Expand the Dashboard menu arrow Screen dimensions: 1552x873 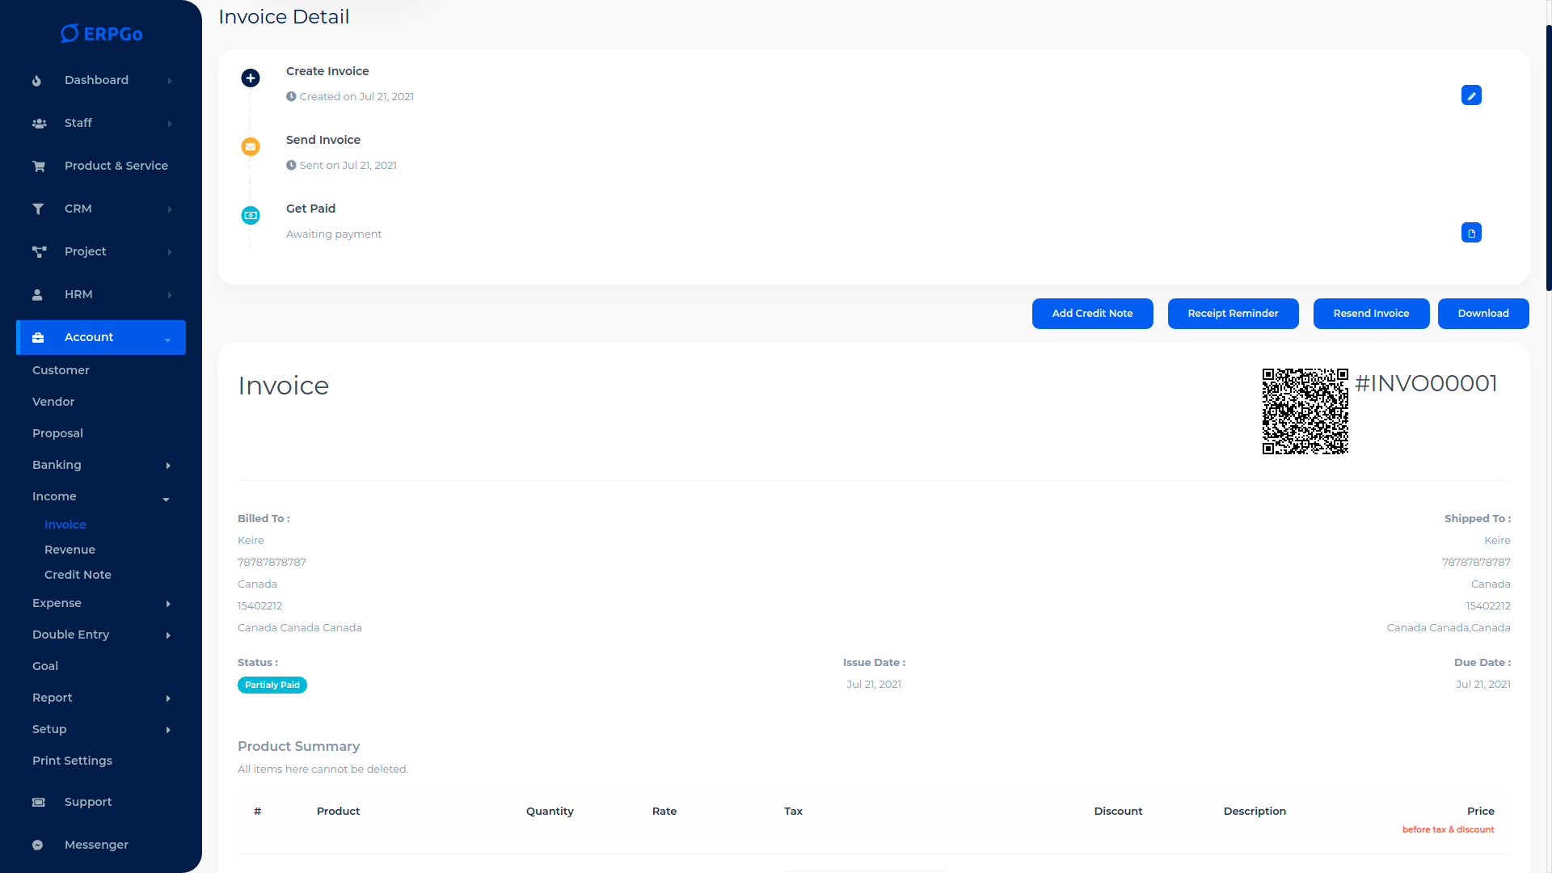tap(170, 81)
